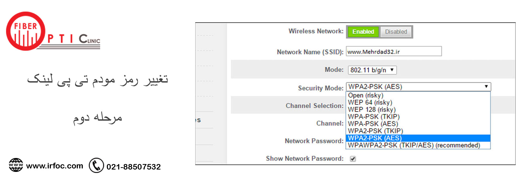Enable the Wireless Network toggle
Image resolution: width=527 pixels, height=184 pixels.
(363, 32)
